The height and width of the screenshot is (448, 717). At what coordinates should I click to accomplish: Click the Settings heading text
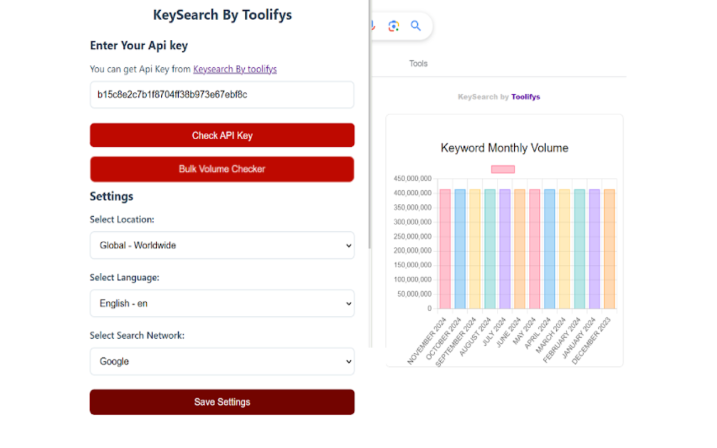[111, 197]
